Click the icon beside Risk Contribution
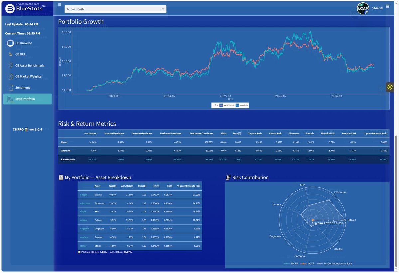Viewport: 399px width, 273px height. tap(228, 177)
